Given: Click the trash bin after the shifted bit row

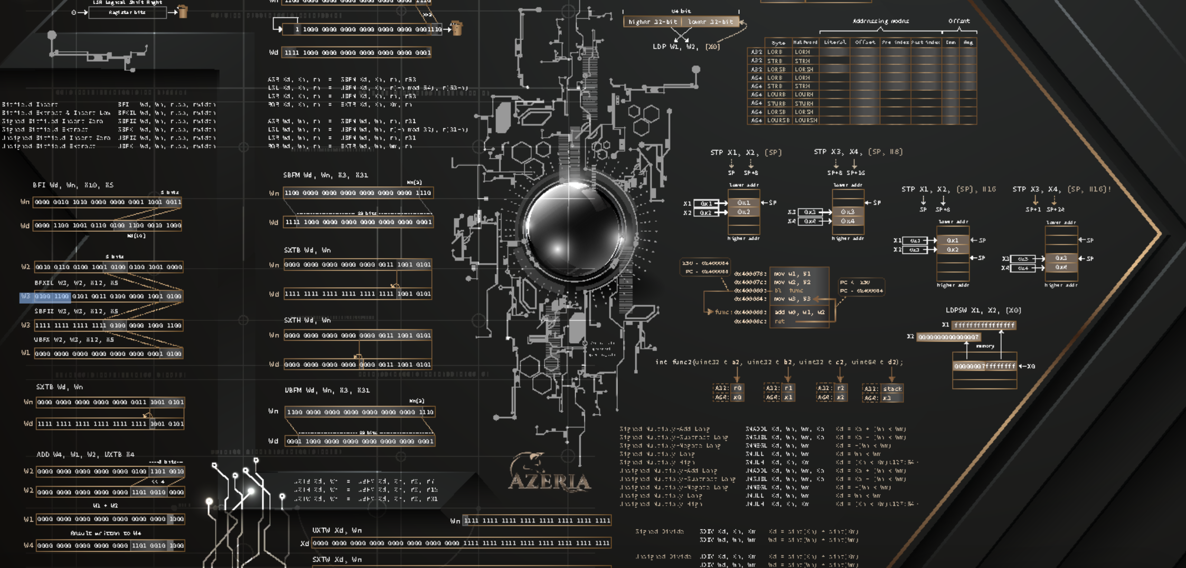Looking at the screenshot, I should (x=457, y=29).
